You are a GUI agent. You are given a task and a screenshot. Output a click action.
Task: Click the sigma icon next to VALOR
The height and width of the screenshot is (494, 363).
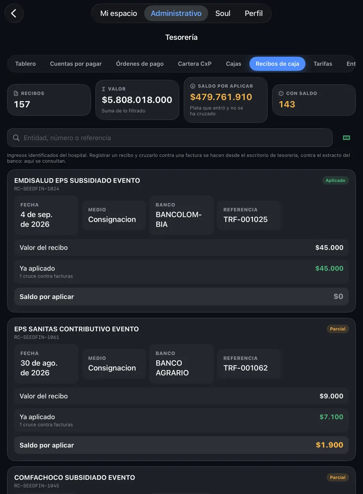pyautogui.click(x=104, y=89)
